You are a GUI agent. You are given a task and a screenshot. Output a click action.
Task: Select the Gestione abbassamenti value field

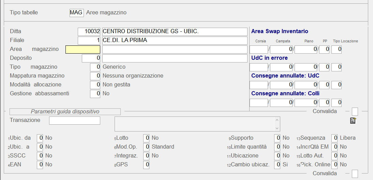point(95,94)
